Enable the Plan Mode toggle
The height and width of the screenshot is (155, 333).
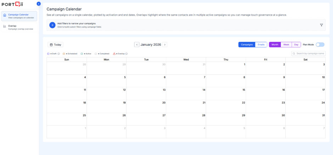pos(320,45)
